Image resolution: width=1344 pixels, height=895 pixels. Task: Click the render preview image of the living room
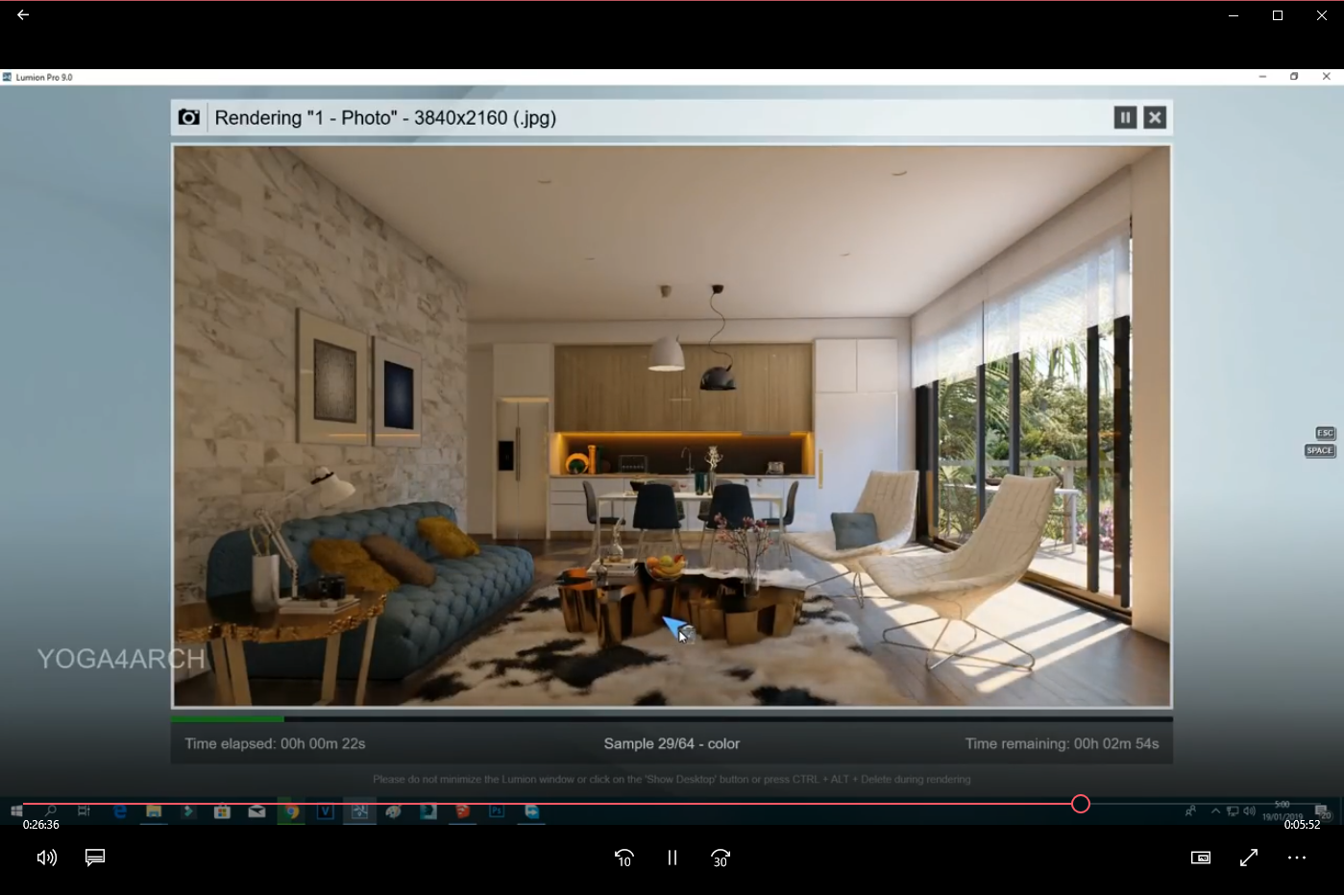672,425
